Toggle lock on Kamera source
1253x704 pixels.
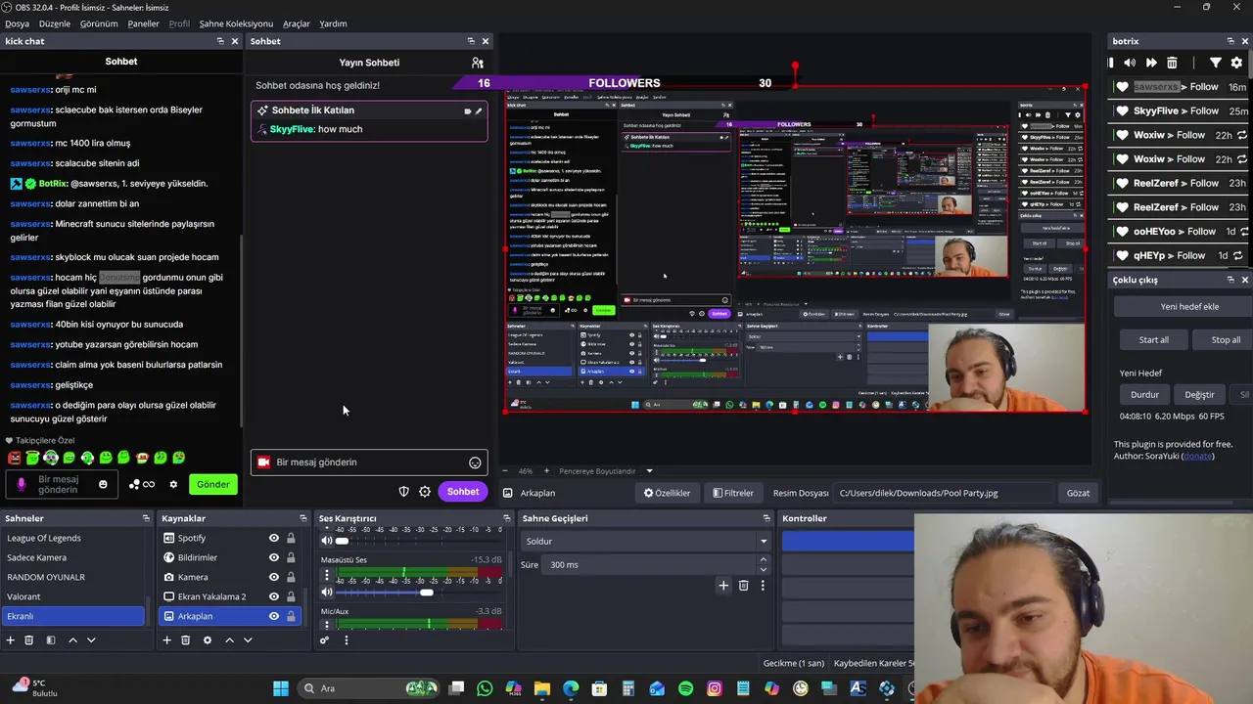click(x=291, y=577)
